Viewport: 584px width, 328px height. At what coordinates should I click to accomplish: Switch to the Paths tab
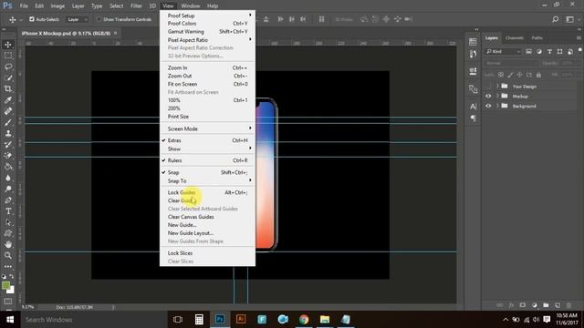[x=537, y=38]
